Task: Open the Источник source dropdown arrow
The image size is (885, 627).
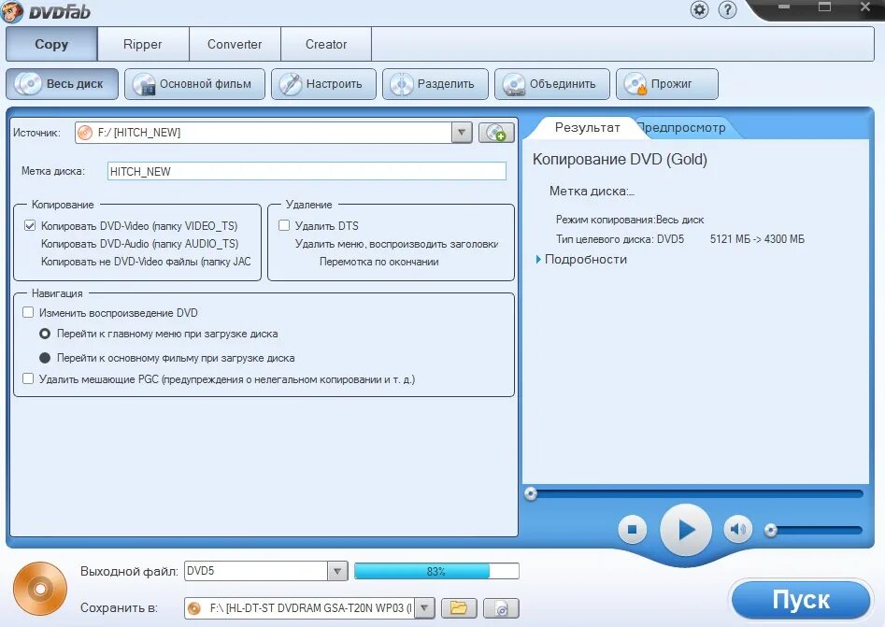Action: pos(462,133)
